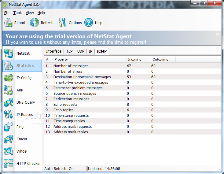Open the Ping sidebar icon
This screenshot has height=174, width=224.
click(9, 127)
